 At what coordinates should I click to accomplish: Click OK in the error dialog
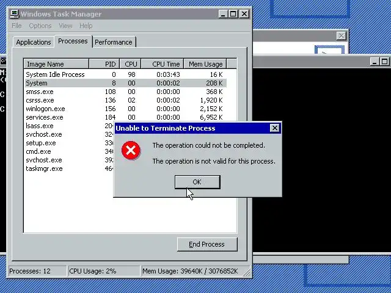tap(197, 182)
